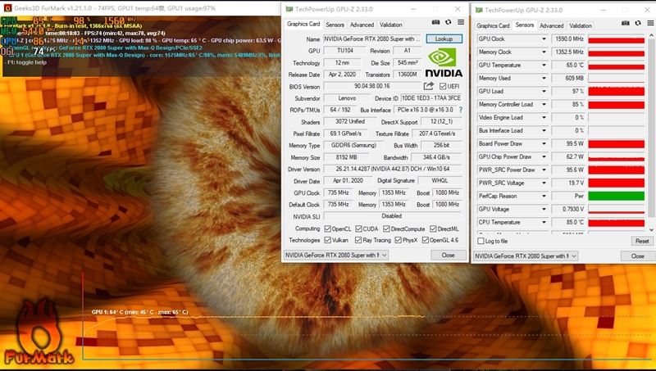Image resolution: width=656 pixels, height=371 pixels.
Task: Switch to Advanced tab in Sensors window
Action: [551, 25]
